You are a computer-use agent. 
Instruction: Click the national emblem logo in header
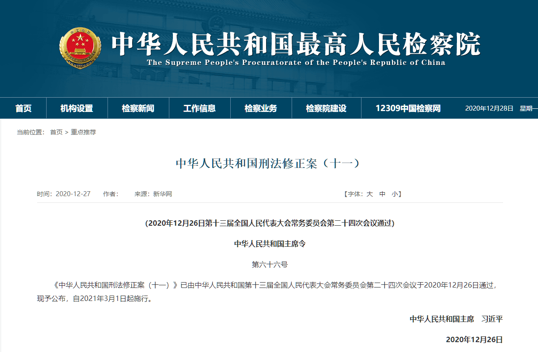81,48
